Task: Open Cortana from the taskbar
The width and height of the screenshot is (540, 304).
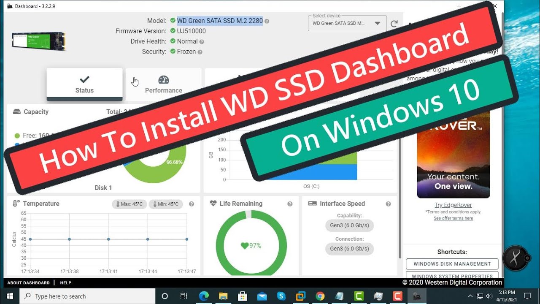Action: click(x=165, y=296)
